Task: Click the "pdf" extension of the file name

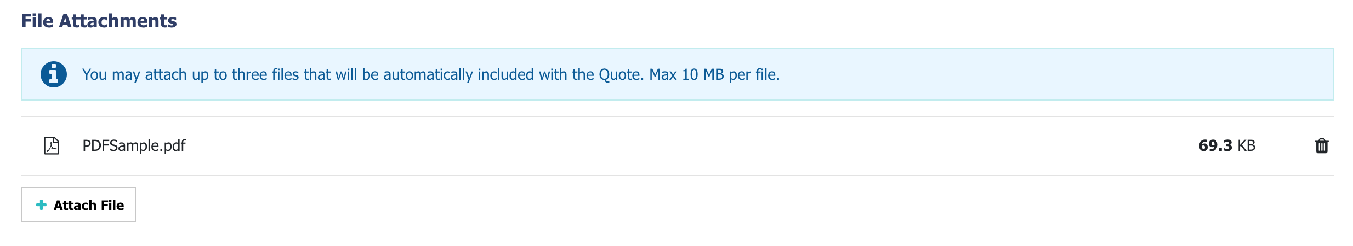Action: pyautogui.click(x=175, y=146)
